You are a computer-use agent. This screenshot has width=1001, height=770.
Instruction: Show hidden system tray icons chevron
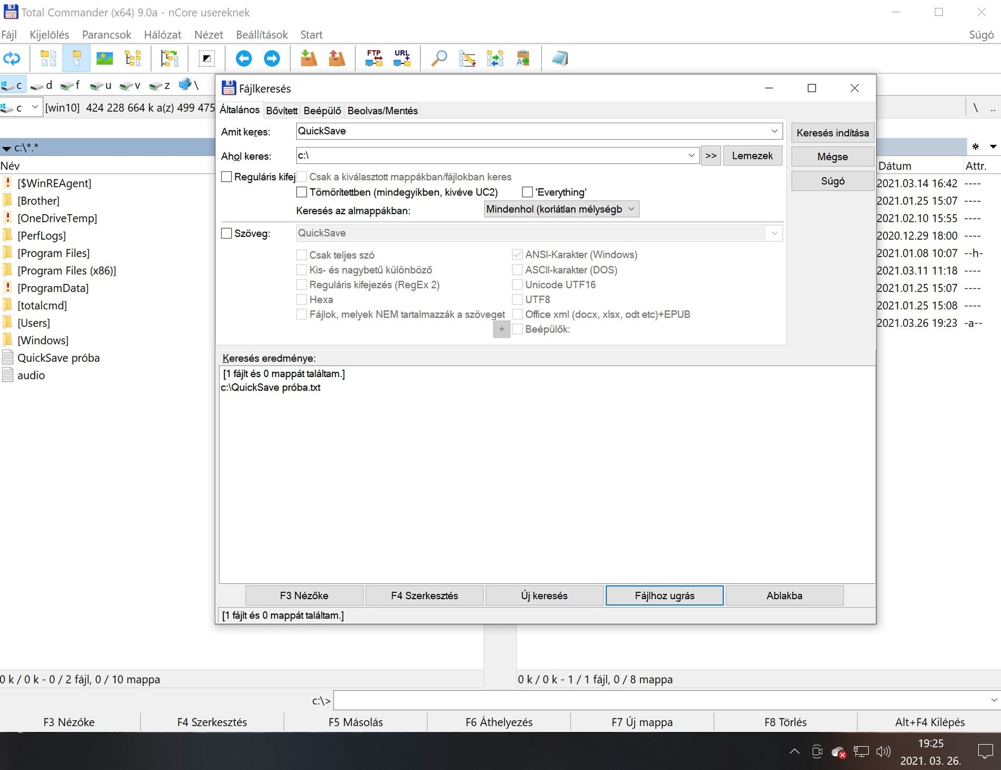(795, 751)
